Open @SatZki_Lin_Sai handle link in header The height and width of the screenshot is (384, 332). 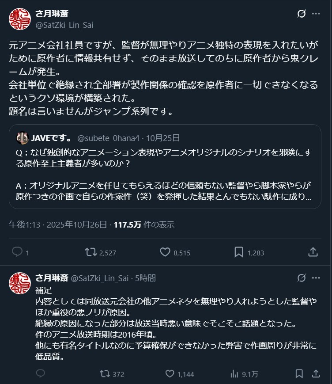click(x=64, y=25)
